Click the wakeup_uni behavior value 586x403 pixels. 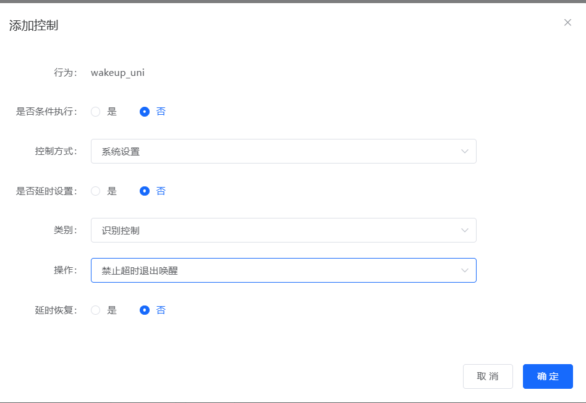(117, 72)
